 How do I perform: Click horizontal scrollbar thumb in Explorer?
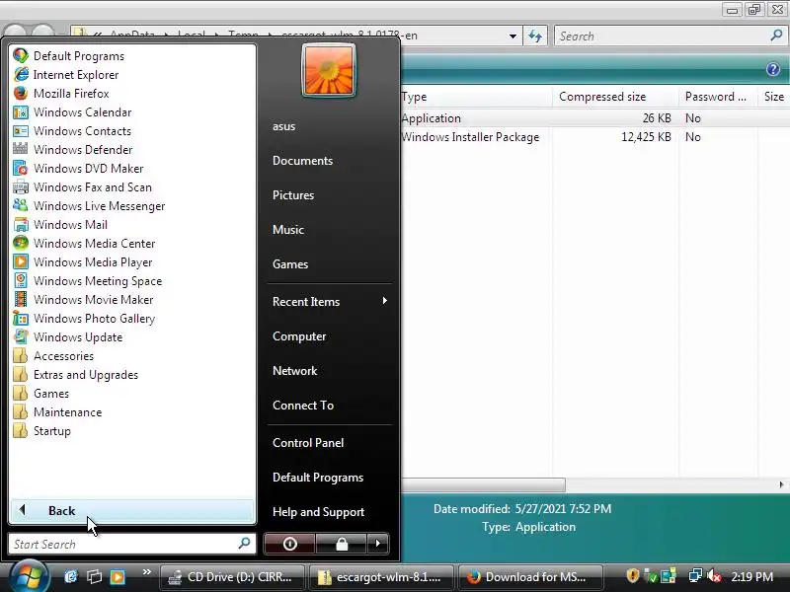483,484
